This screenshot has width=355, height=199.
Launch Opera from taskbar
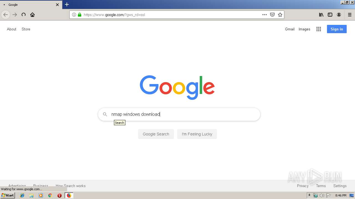pos(59,195)
